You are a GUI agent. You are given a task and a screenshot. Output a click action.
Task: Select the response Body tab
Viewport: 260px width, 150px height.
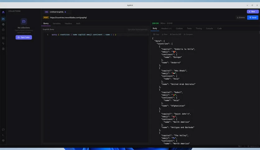click(155, 29)
